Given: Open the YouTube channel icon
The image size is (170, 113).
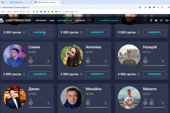Looking at the screenshot, I should [156, 20].
